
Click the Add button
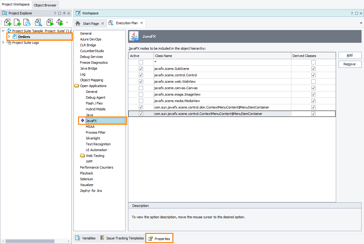[x=350, y=55]
